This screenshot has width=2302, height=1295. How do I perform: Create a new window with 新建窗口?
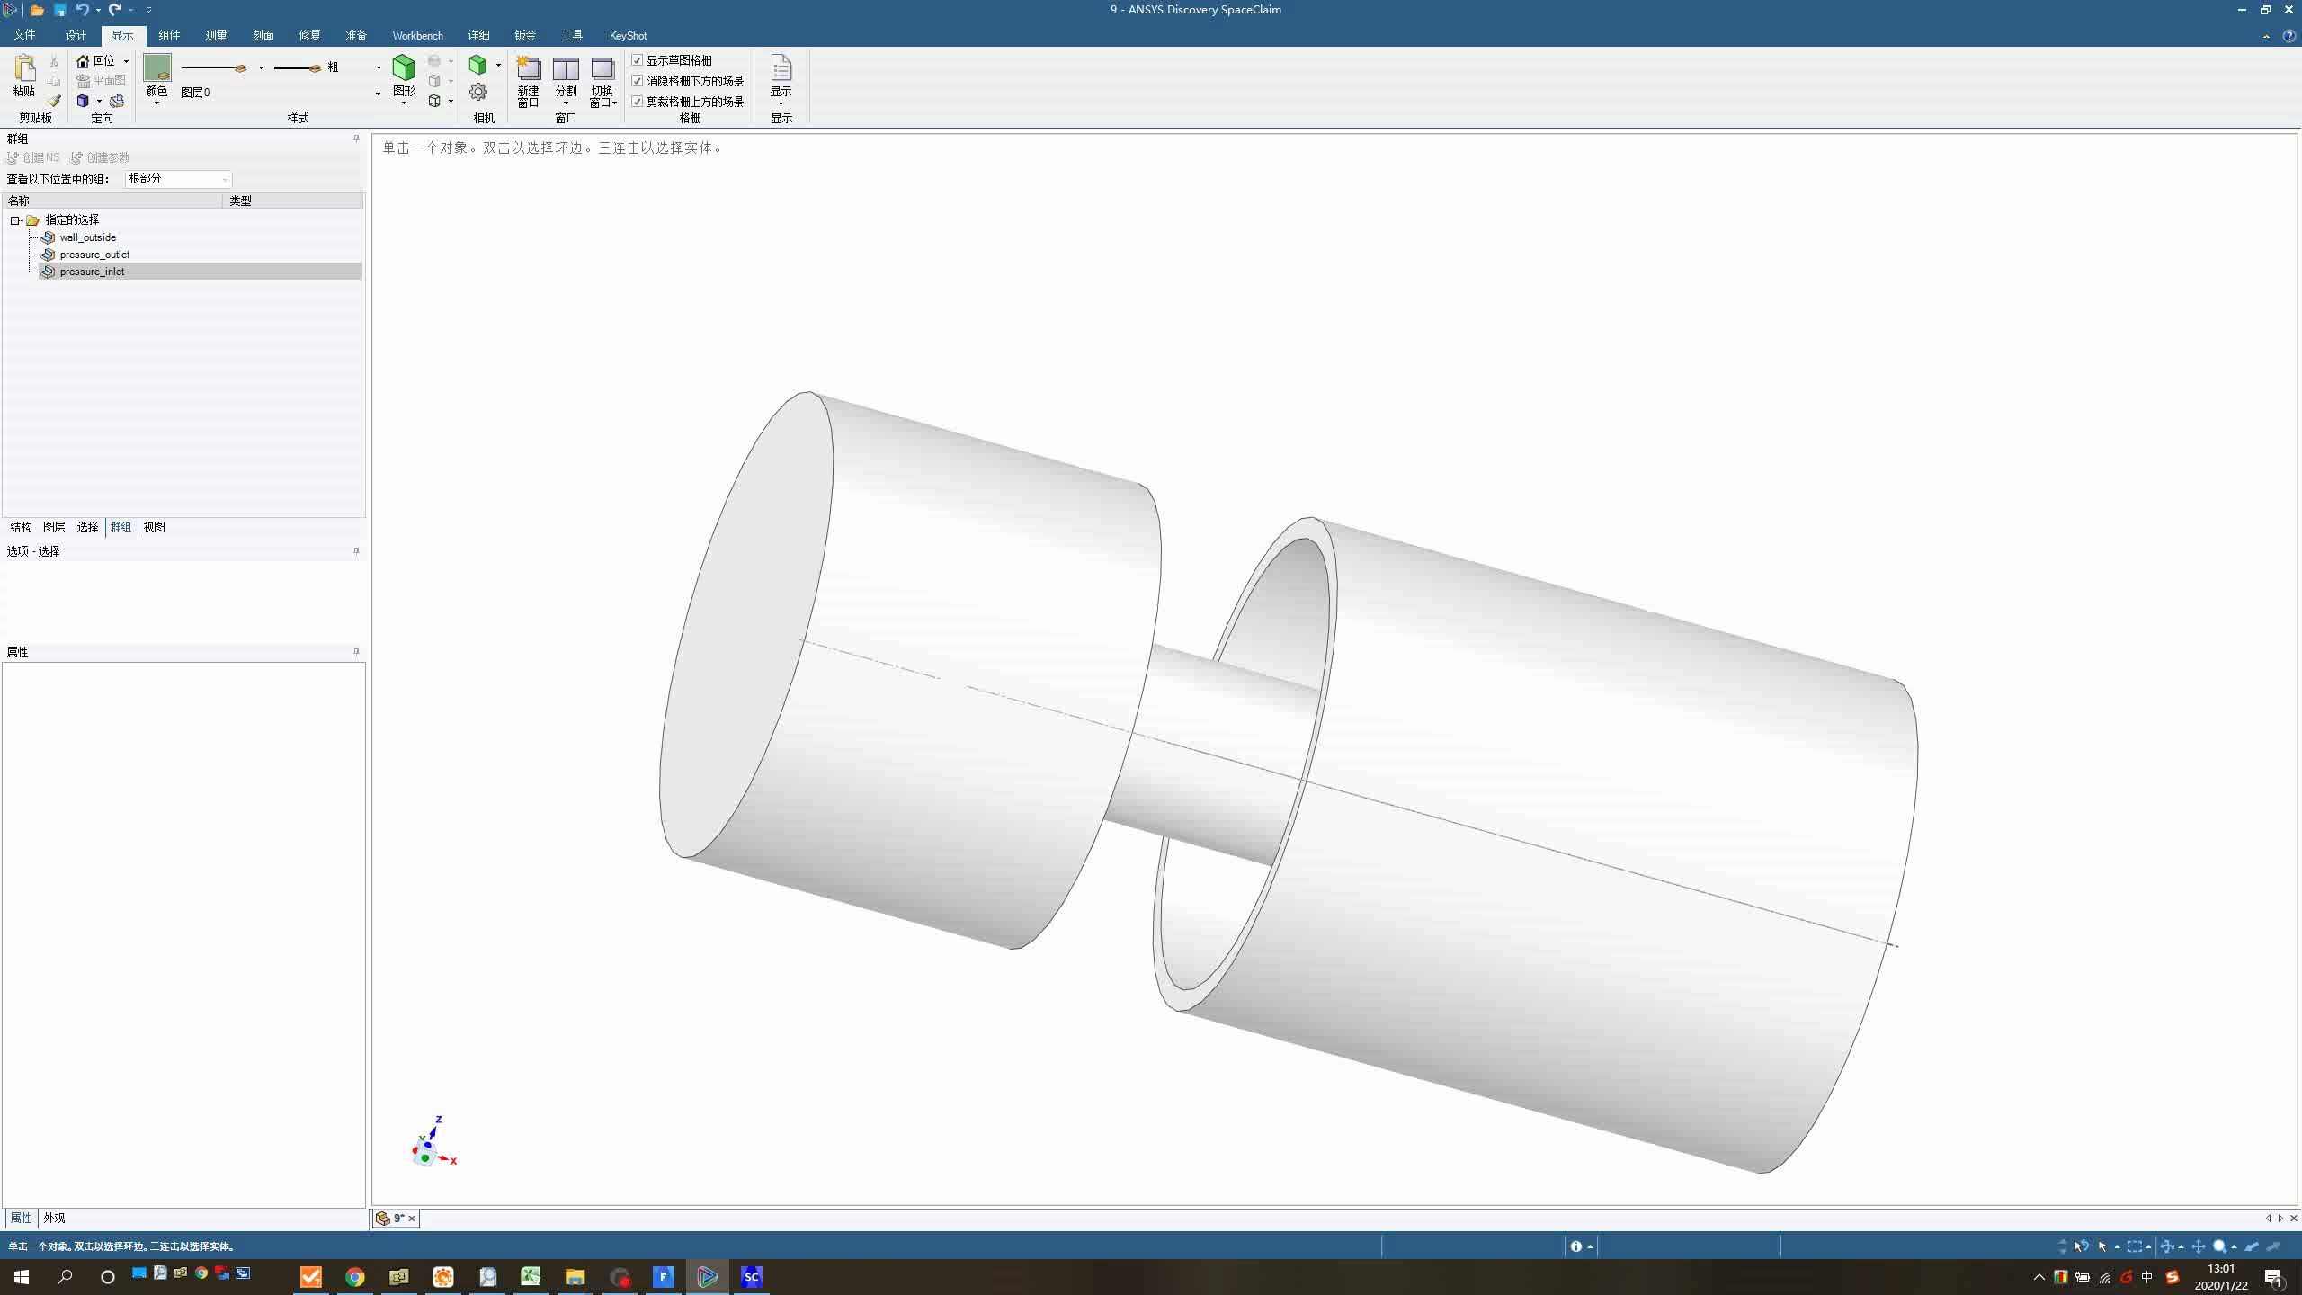[528, 70]
